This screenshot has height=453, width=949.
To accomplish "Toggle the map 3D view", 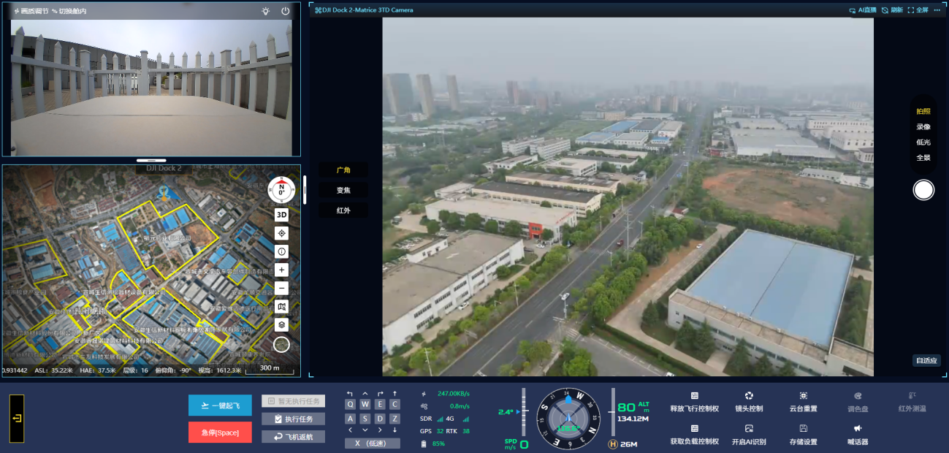I will 281,215.
